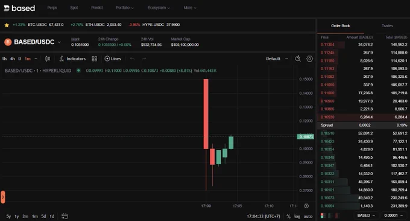Open the More menu dropdown
The image size is (410, 221).
click(190, 8)
